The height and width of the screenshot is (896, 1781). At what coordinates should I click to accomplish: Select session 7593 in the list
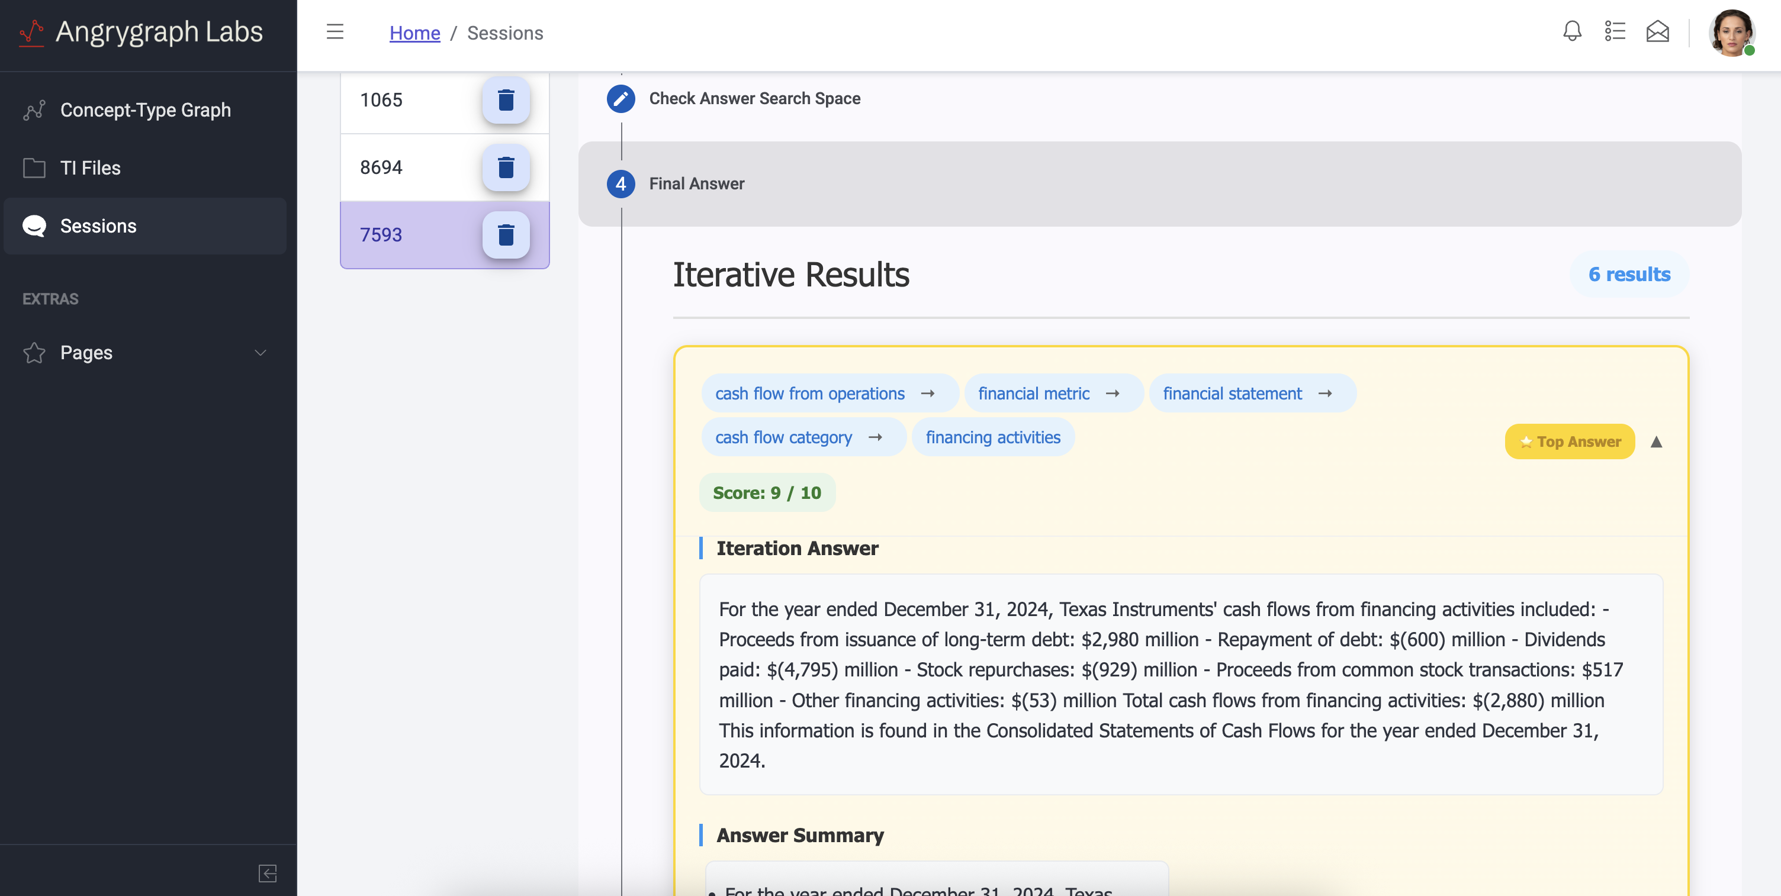coord(445,235)
